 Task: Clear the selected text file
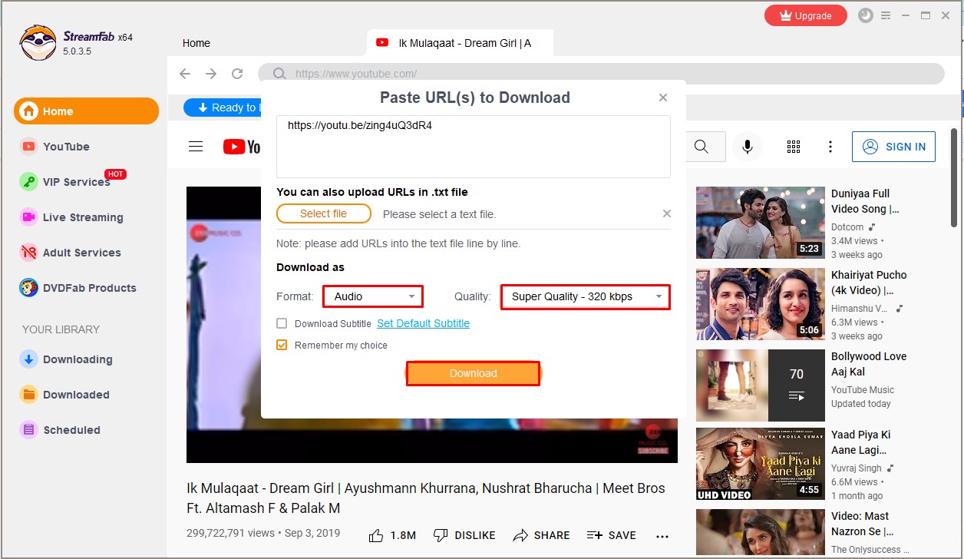[666, 213]
